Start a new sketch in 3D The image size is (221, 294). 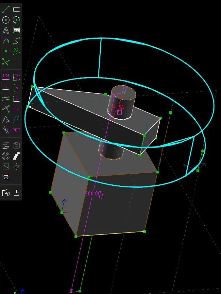pyautogui.click(x=16, y=166)
